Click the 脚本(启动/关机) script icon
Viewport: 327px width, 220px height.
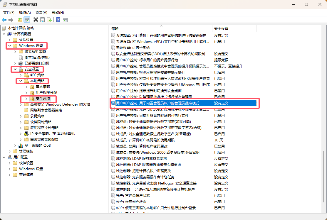click(x=21, y=57)
